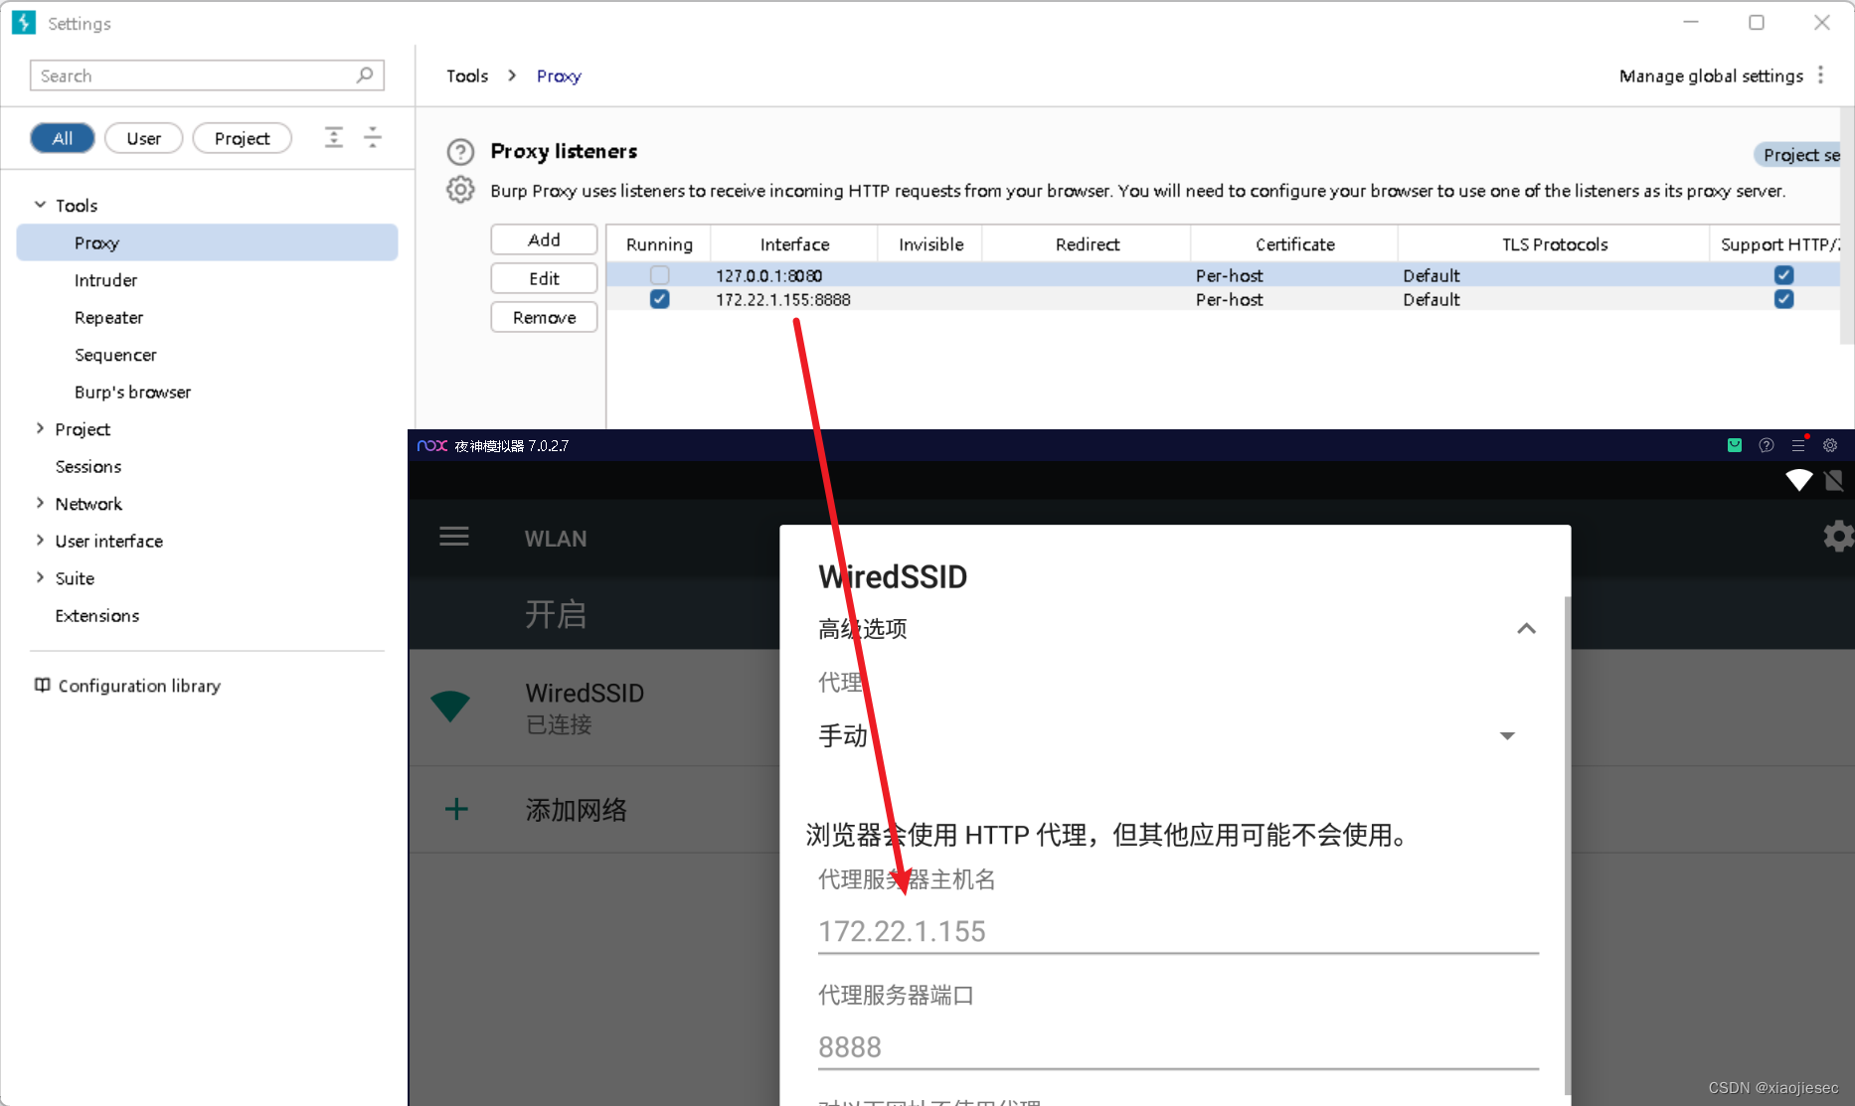
Task: Click the Settings search field
Action: point(207,76)
